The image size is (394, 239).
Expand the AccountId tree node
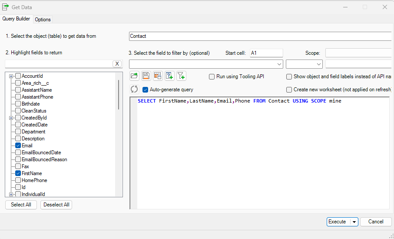point(11,76)
